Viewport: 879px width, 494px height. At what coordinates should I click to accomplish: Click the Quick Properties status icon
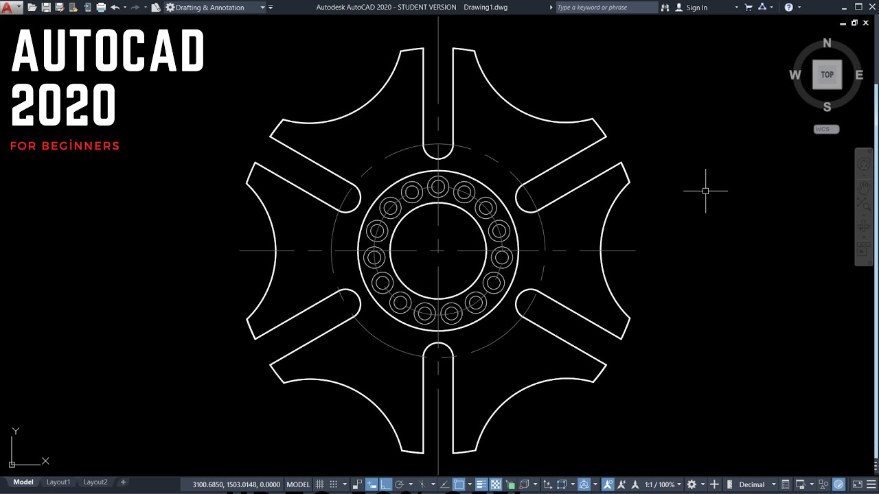click(786, 484)
